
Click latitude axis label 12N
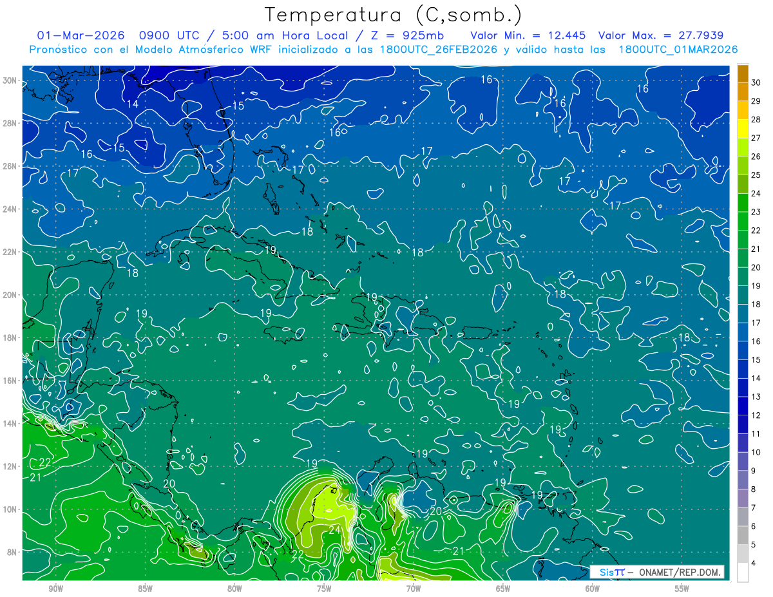(x=11, y=466)
